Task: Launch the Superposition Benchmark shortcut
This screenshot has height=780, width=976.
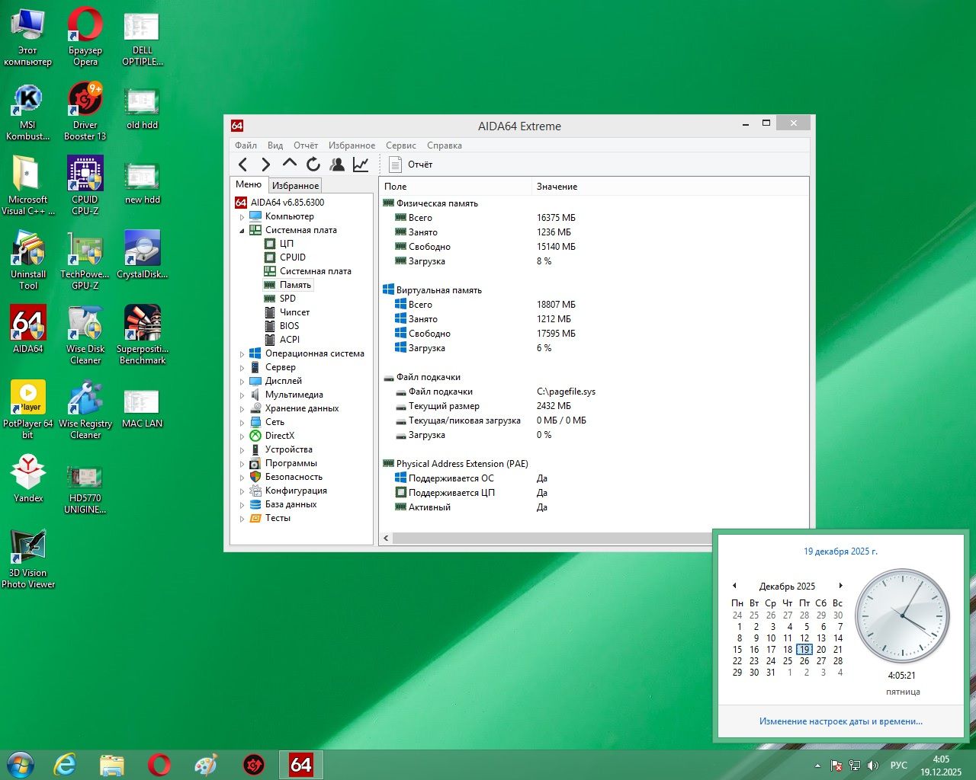Action: click(x=143, y=334)
